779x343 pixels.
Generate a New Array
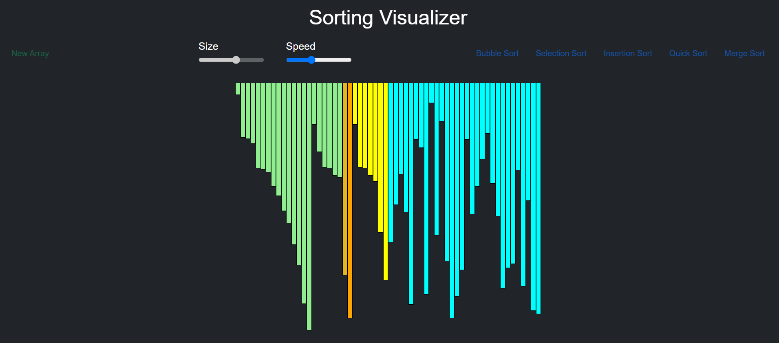point(30,53)
